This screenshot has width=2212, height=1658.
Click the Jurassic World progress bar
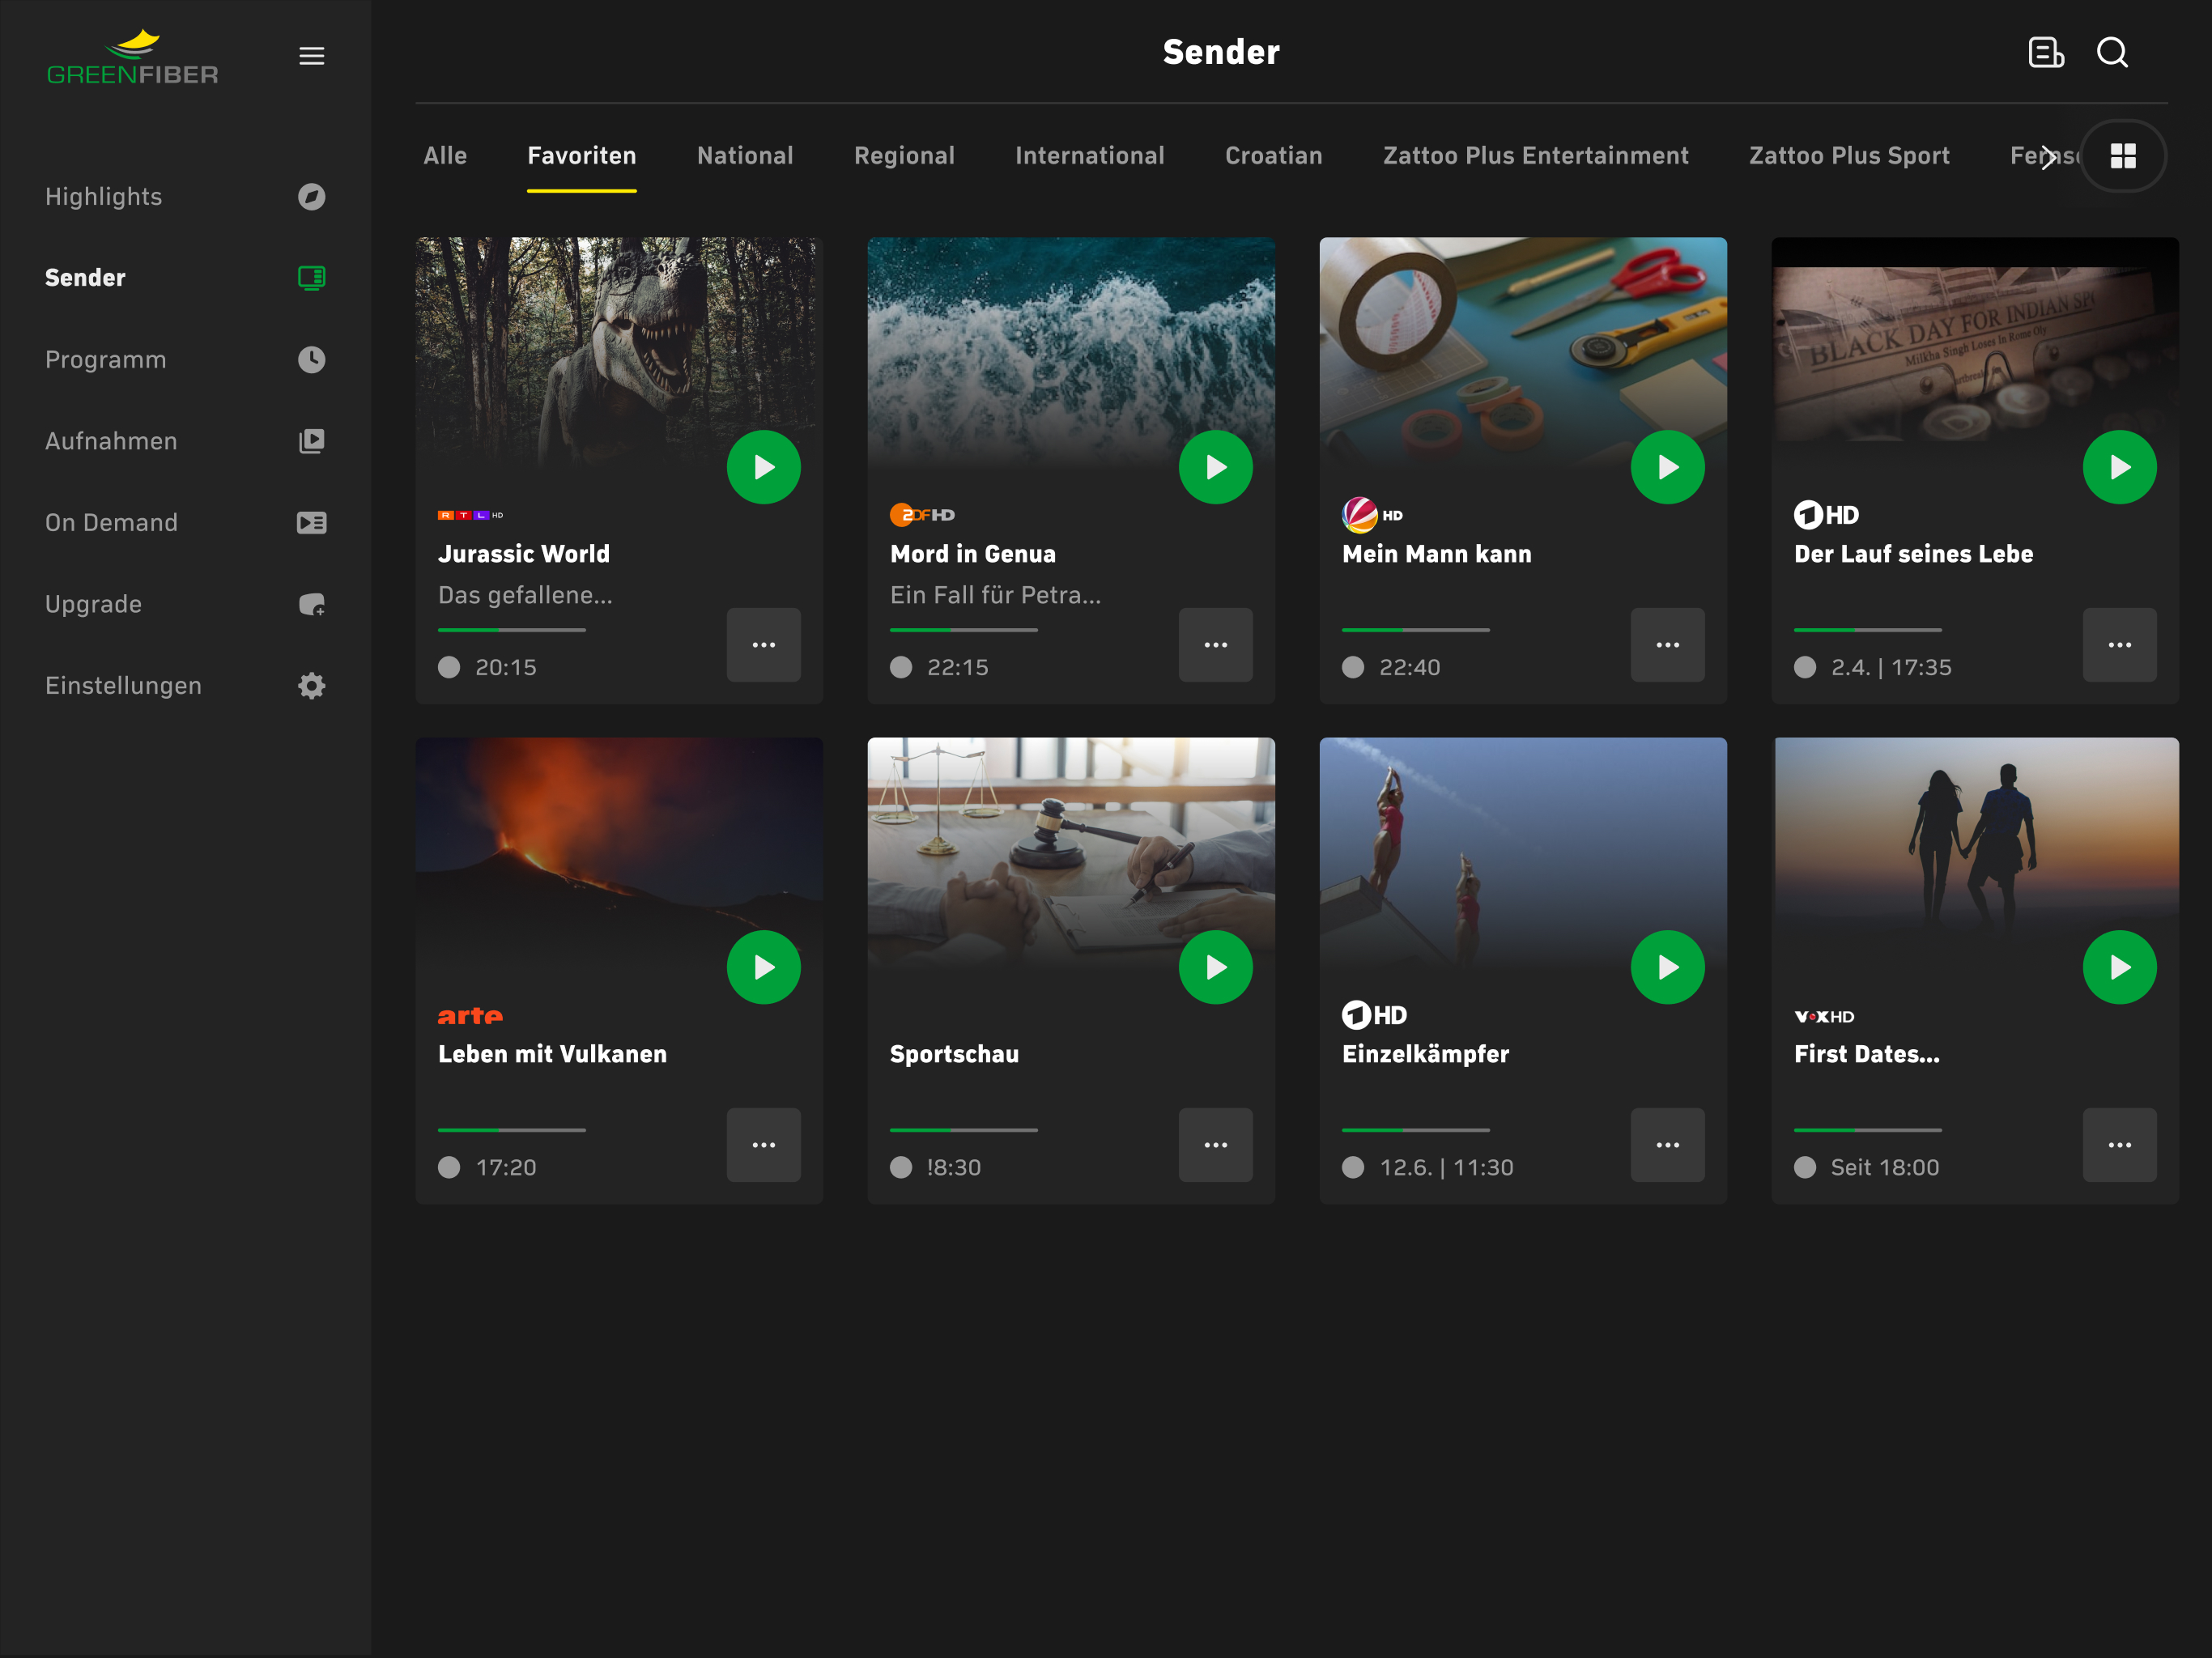pos(512,630)
